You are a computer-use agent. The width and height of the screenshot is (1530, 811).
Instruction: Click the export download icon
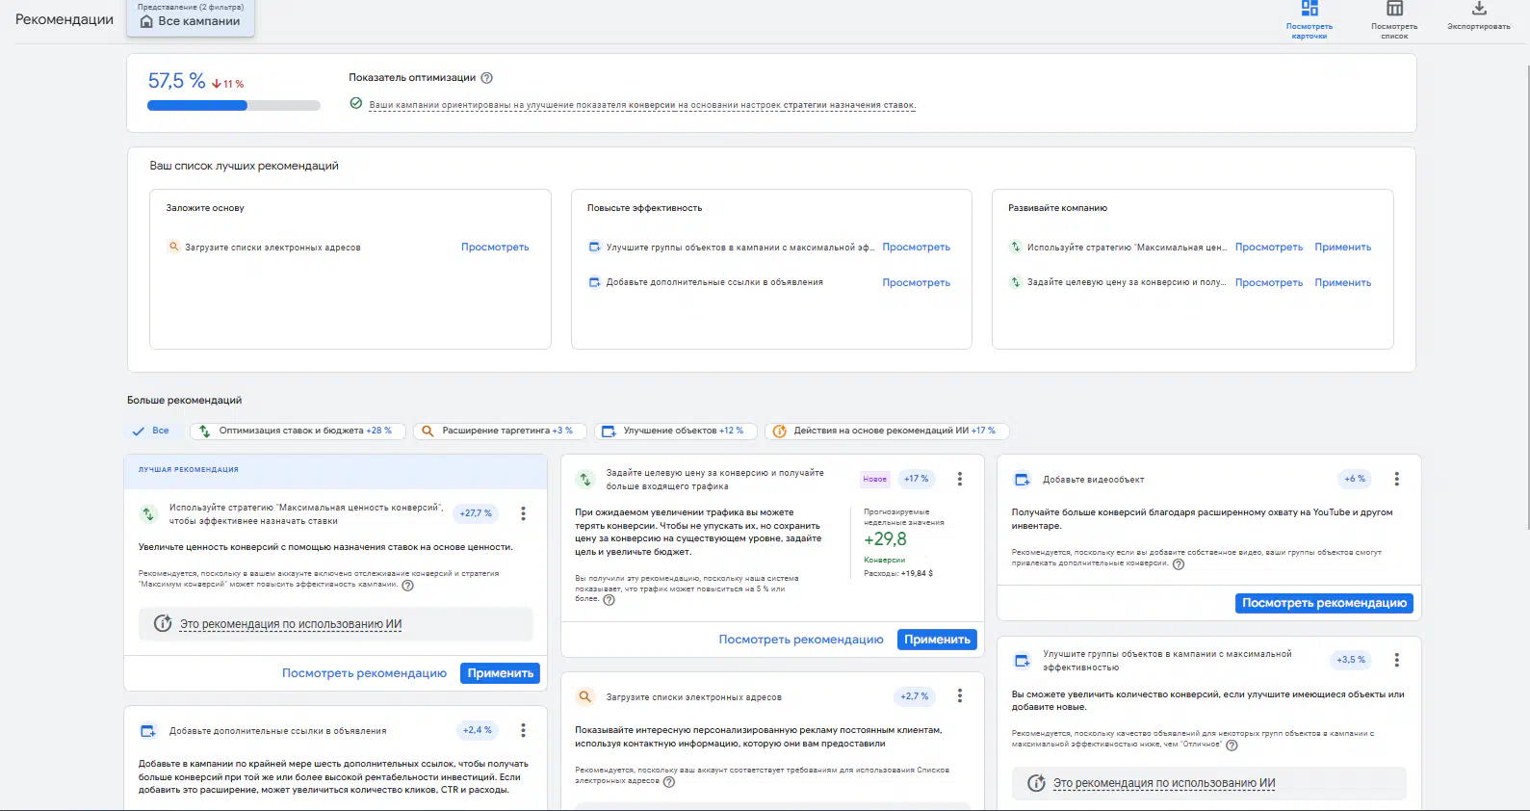[1479, 10]
